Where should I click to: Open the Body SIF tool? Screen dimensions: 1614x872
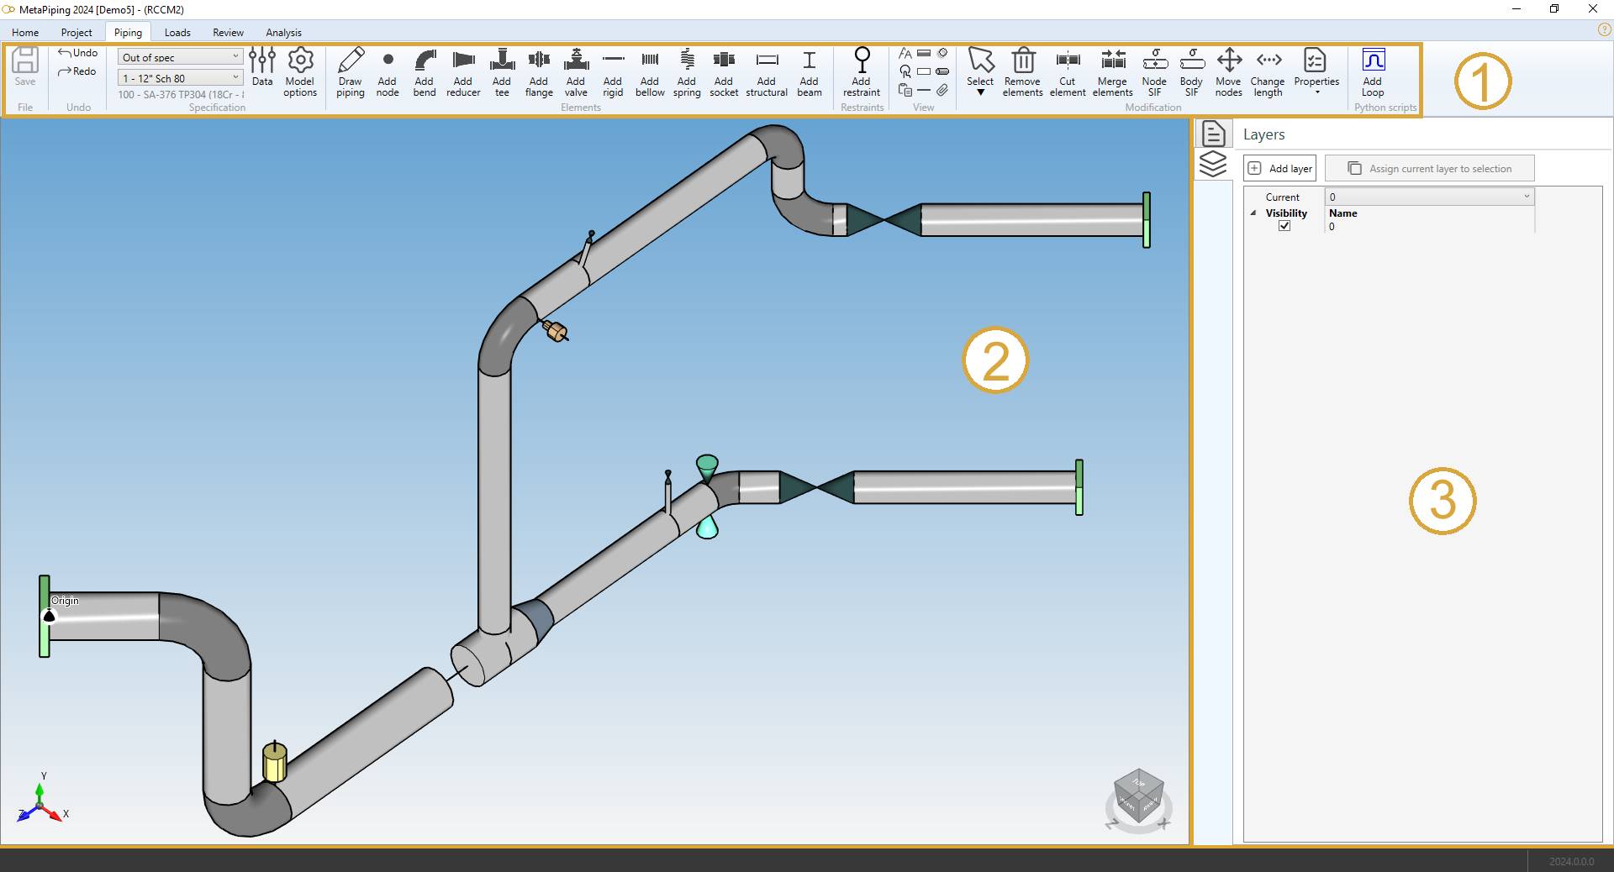1191,72
